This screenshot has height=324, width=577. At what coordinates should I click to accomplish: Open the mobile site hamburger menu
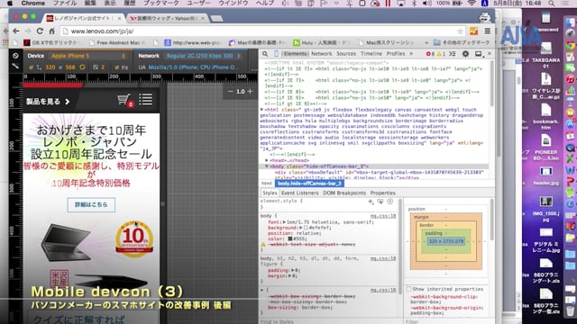click(146, 100)
